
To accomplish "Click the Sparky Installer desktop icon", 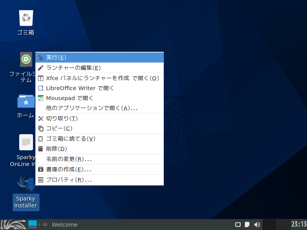I will [x=26, y=184].
